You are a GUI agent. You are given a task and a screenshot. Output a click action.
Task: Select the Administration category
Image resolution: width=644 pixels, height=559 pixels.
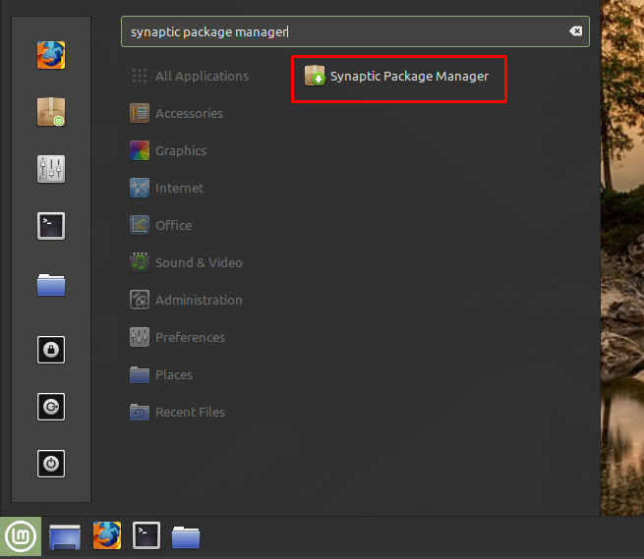187,300
